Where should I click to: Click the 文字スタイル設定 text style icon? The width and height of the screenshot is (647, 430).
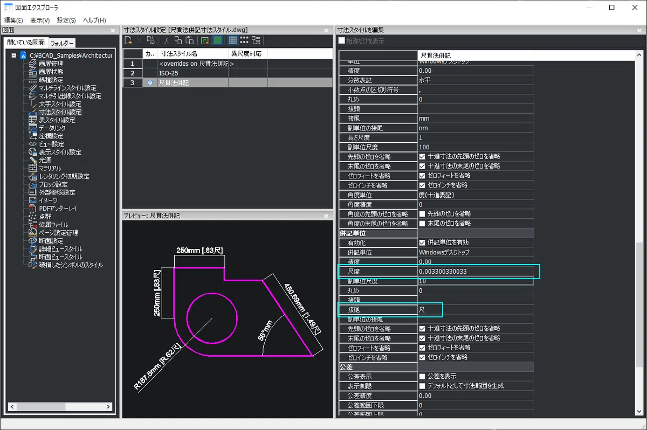coord(32,104)
